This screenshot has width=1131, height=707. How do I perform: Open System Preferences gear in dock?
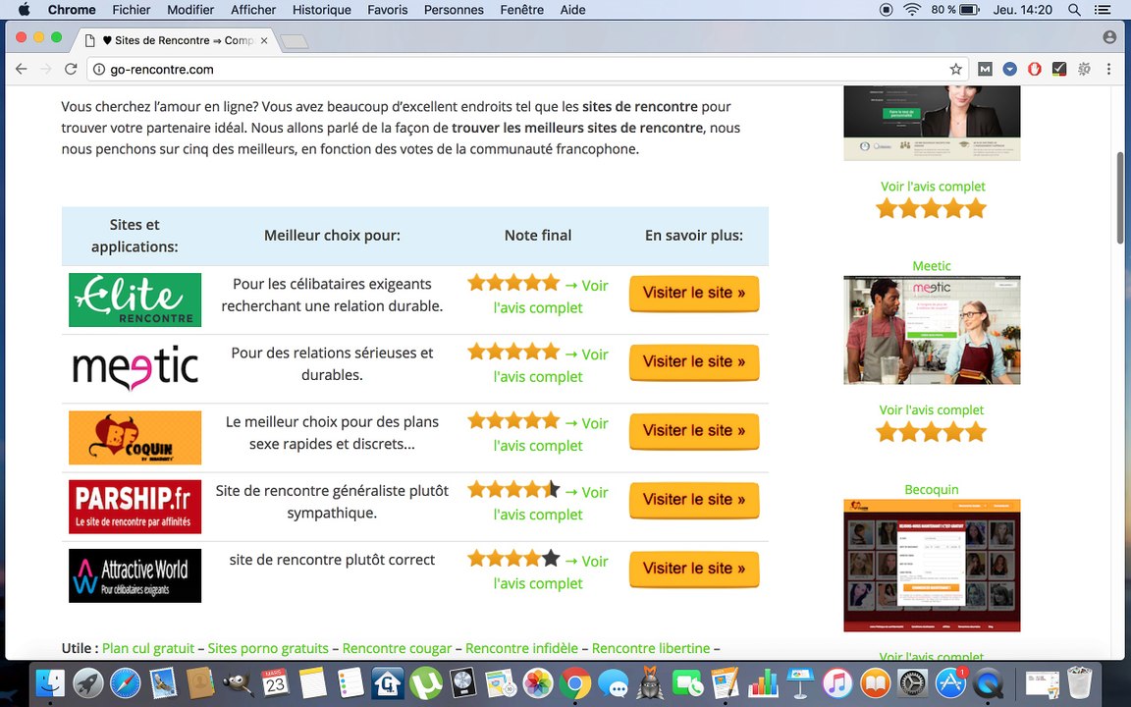pyautogui.click(x=912, y=682)
